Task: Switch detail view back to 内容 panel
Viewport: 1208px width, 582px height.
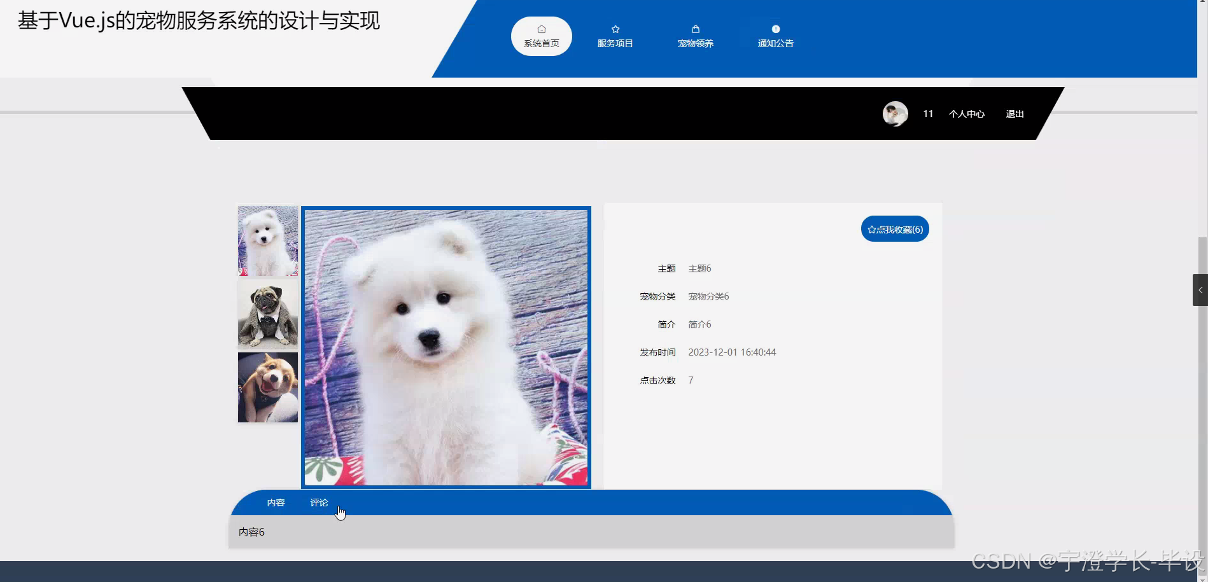Action: [276, 502]
